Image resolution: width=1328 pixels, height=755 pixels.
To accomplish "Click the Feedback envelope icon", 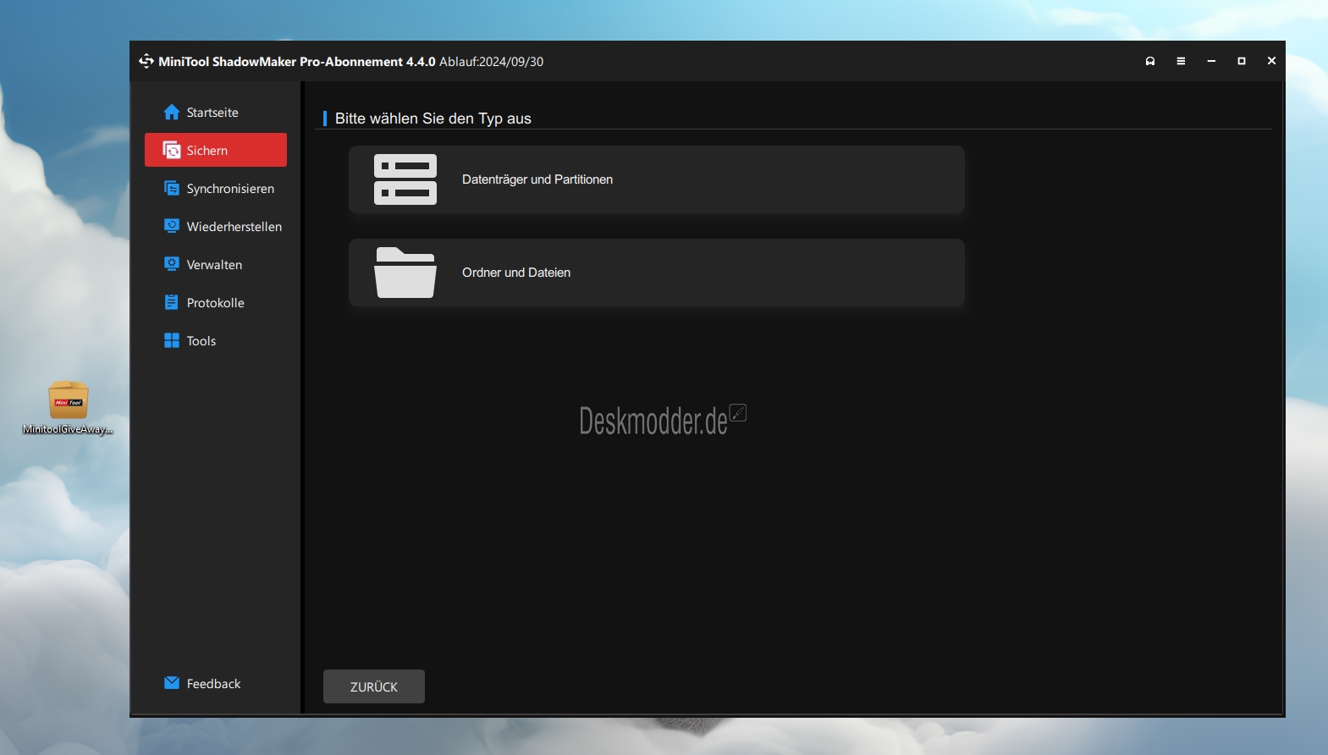I will (x=172, y=683).
